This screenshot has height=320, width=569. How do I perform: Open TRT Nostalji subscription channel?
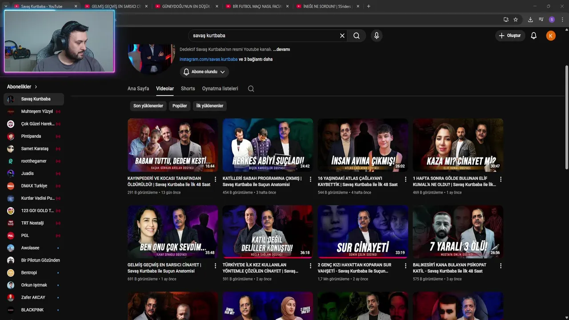click(34, 223)
